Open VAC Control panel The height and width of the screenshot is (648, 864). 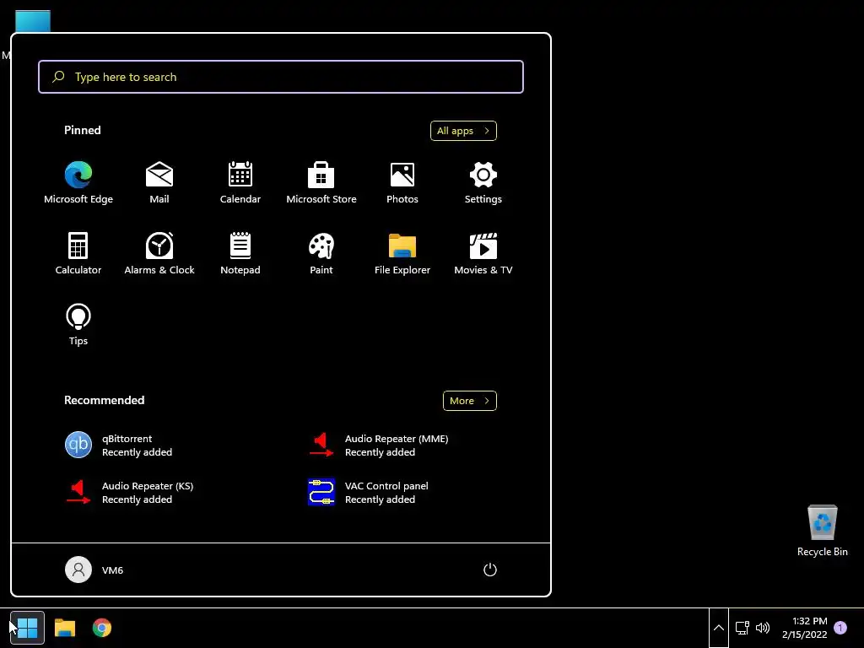pyautogui.click(x=368, y=492)
